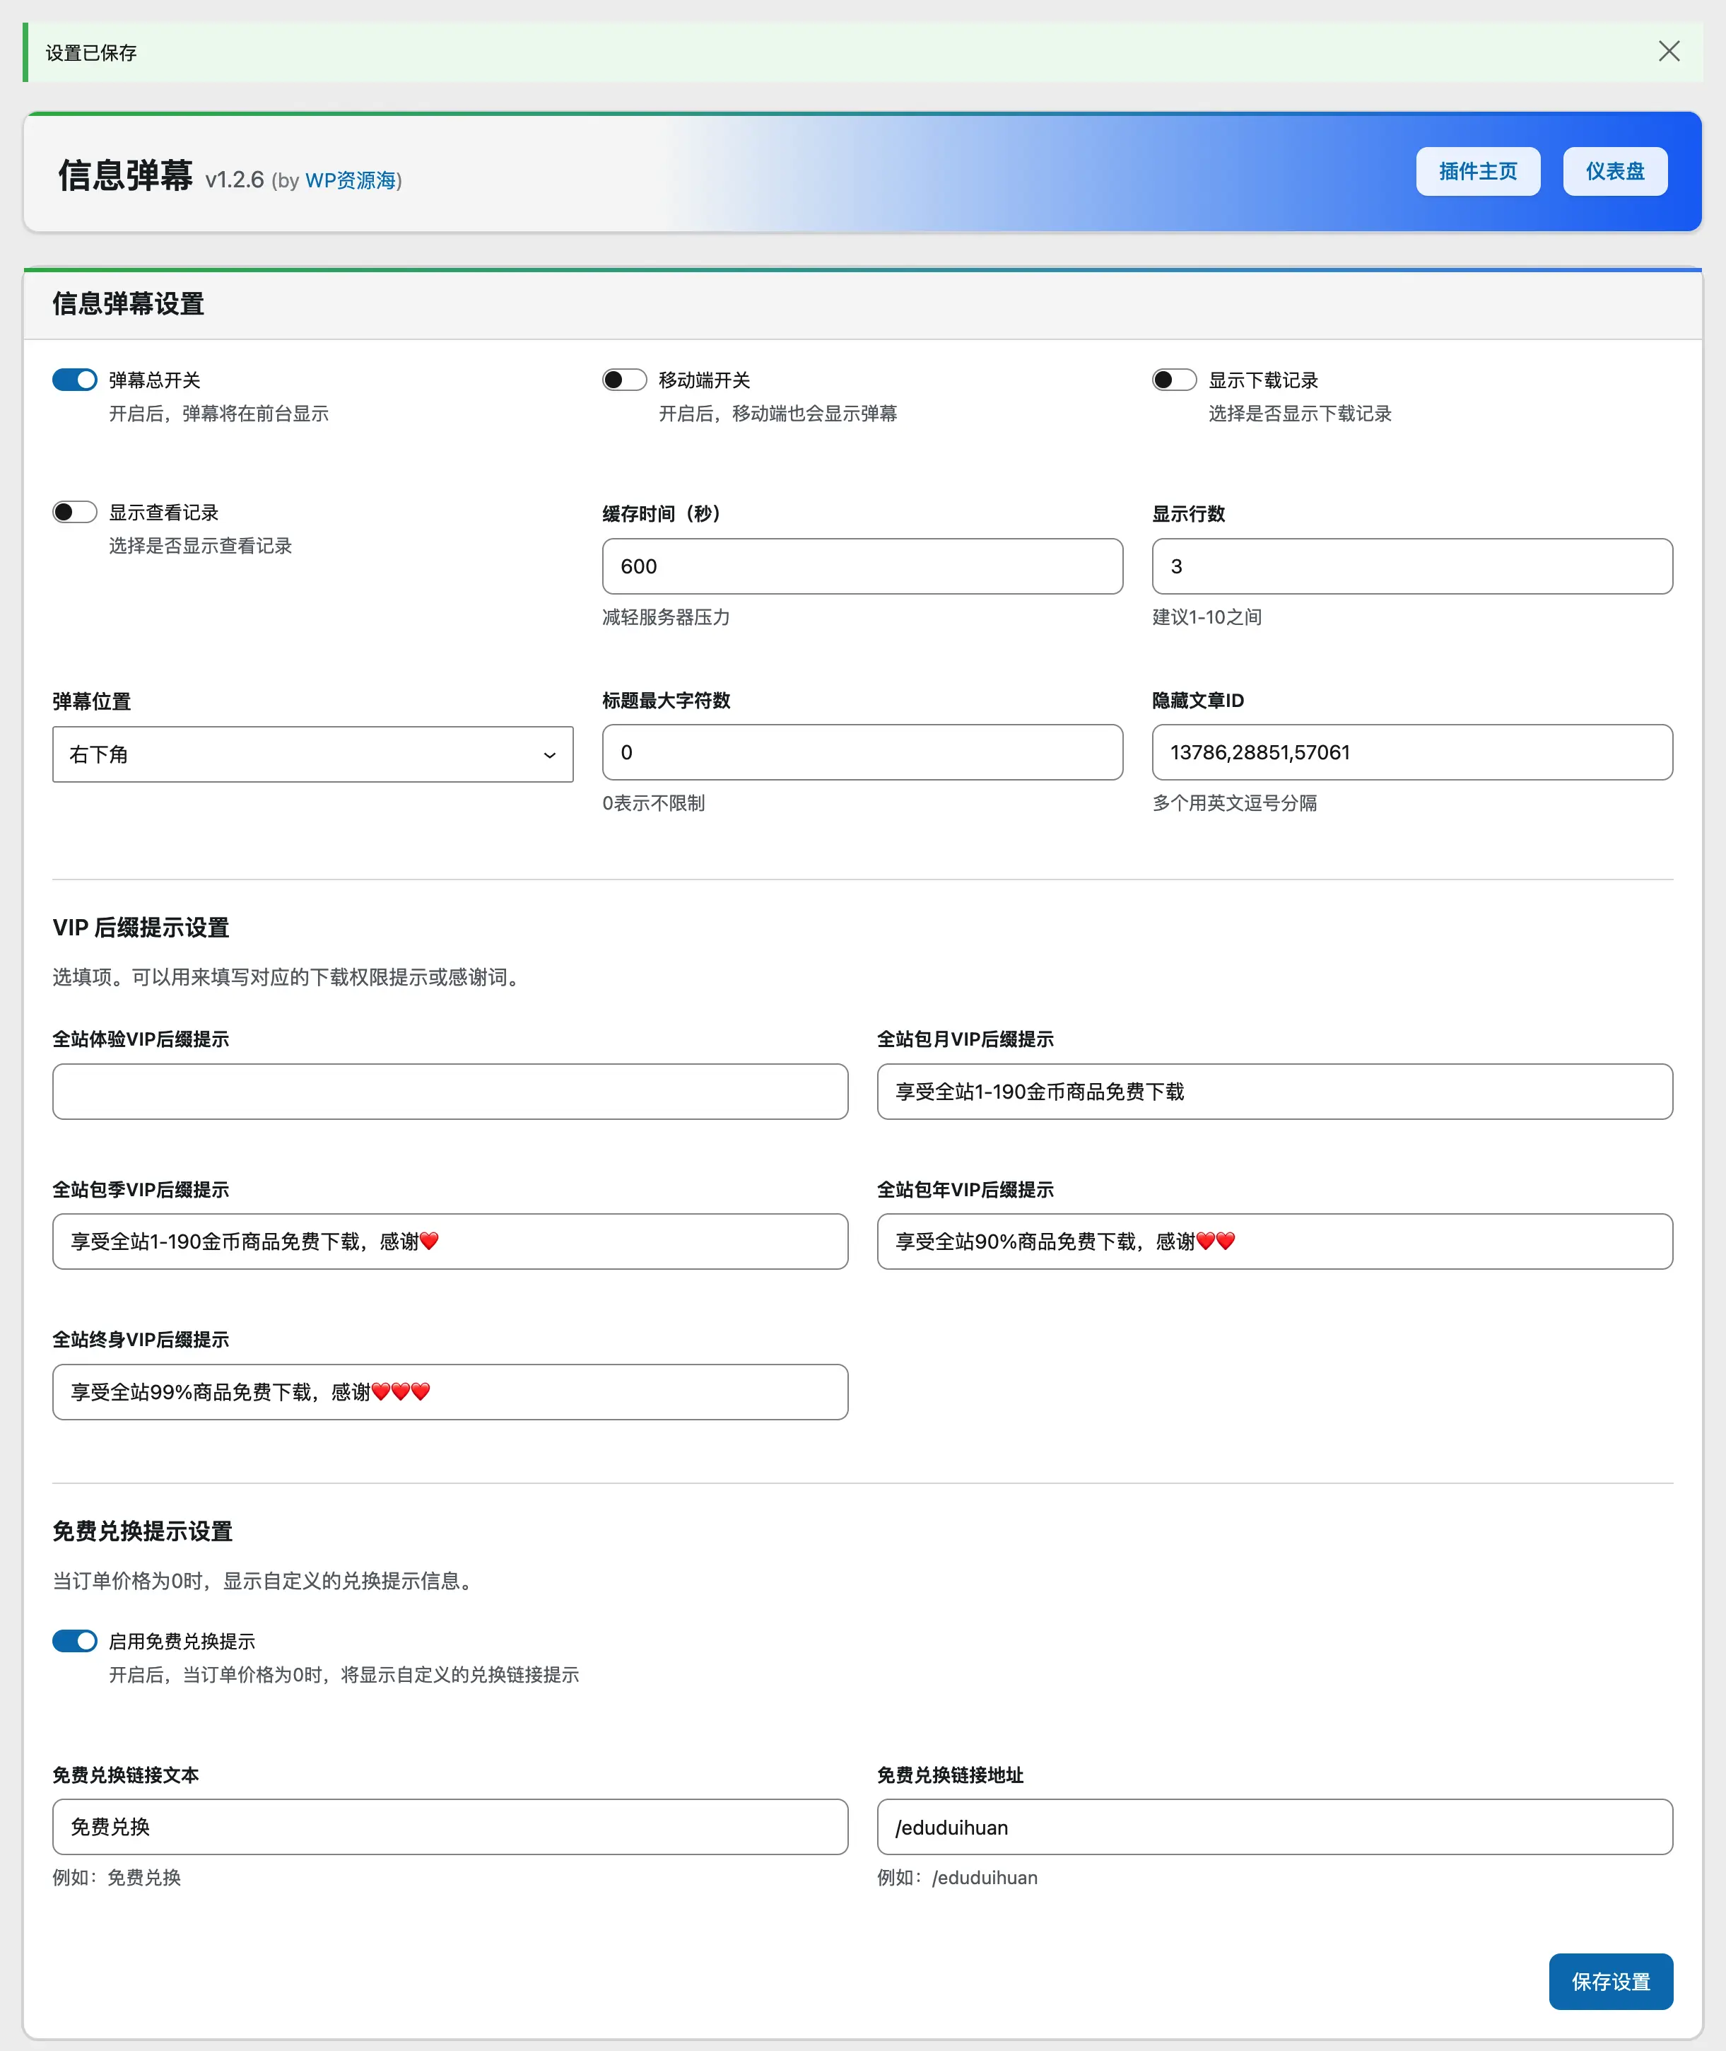Click the v1.2.6 version text
The image size is (1726, 2051).
[x=235, y=179]
